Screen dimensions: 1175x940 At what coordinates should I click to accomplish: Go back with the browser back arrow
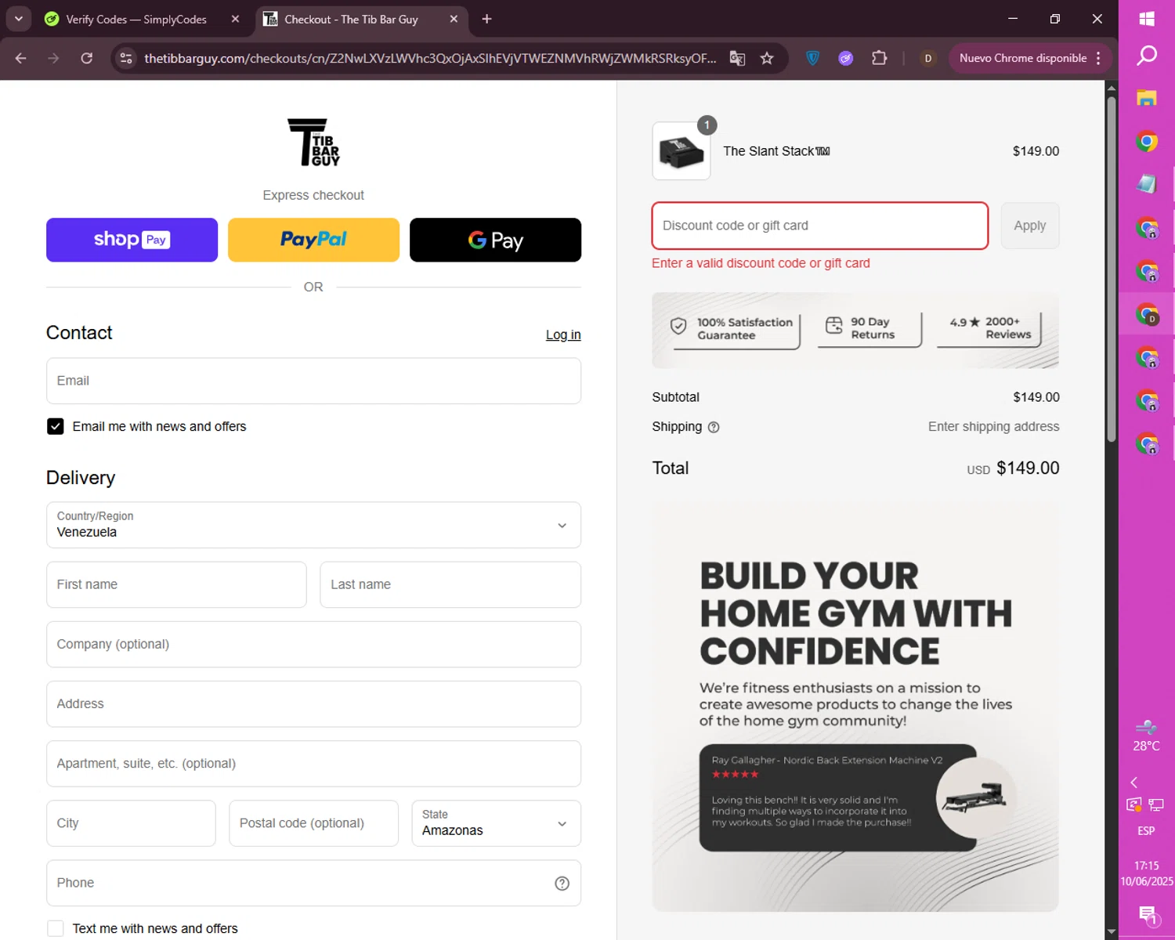(x=21, y=58)
